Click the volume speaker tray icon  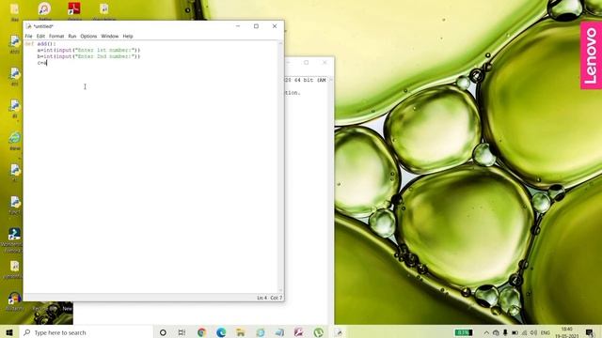click(x=534, y=332)
